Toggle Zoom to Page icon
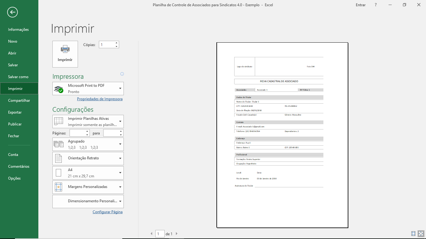The image size is (426, 239). click(421, 233)
